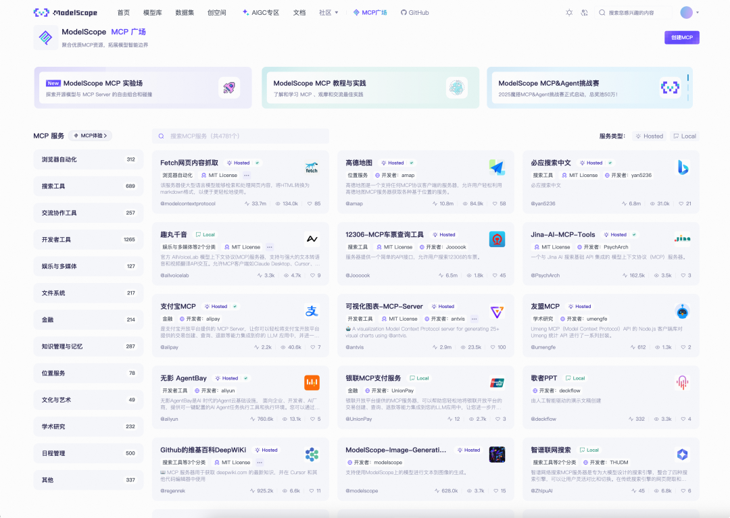This screenshot has width=730, height=518.
Task: Click the 趣丸千音 card logo icon
Action: coord(312,239)
